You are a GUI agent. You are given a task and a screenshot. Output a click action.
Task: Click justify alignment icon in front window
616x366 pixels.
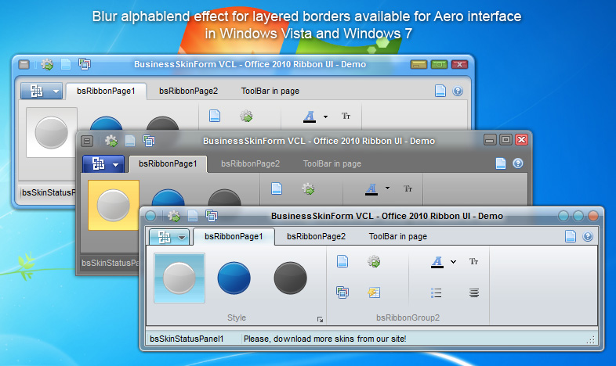tap(474, 292)
